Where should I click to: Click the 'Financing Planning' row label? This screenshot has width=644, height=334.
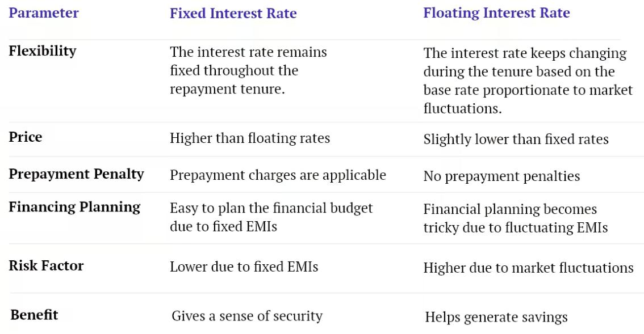74,207
